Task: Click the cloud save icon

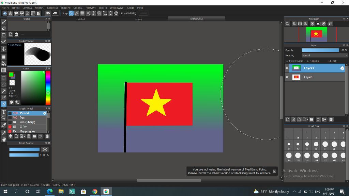Action: [x=5, y=13]
